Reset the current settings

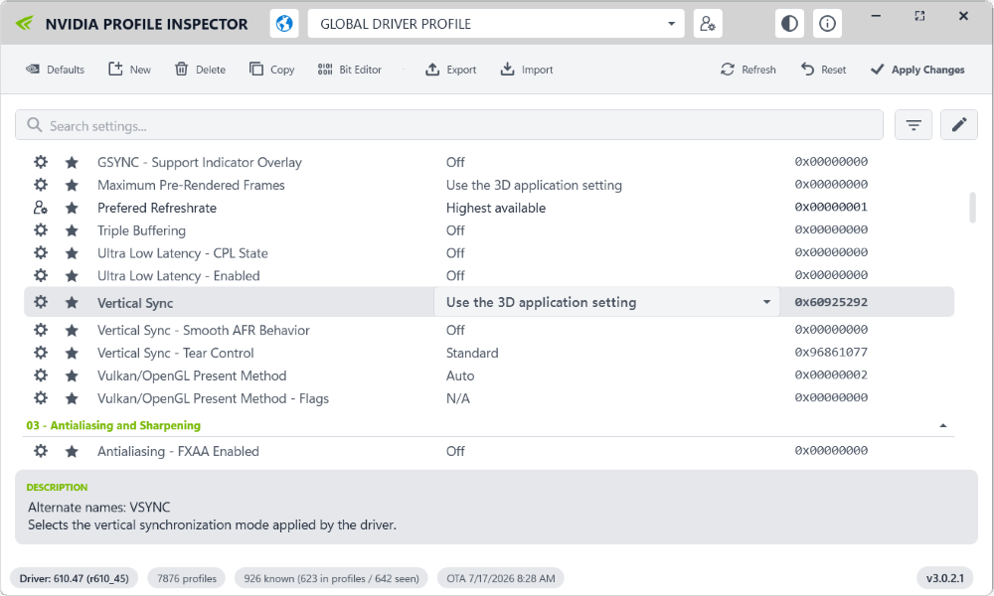823,70
